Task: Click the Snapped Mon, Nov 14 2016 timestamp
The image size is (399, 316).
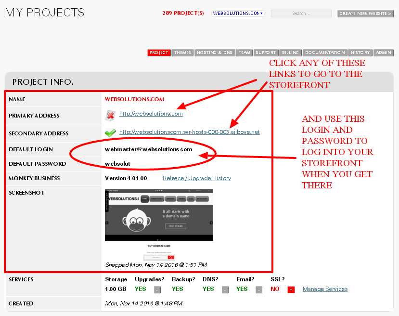Action: pyautogui.click(x=156, y=265)
